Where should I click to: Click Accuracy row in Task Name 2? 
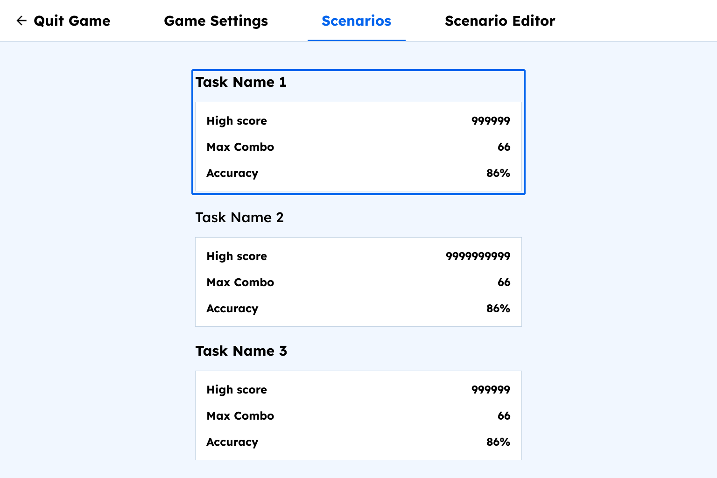358,309
